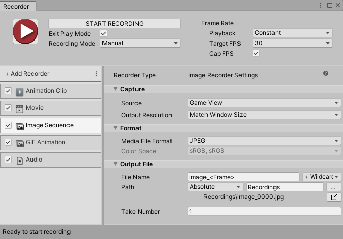Click the START RECORDING button
The height and width of the screenshot is (239, 343).
[x=114, y=24]
